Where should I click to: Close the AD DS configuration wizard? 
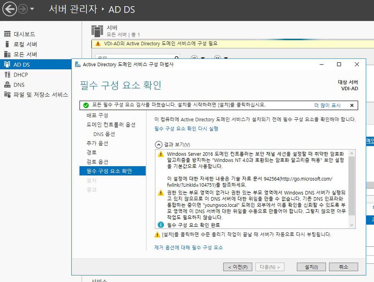pyautogui.click(x=357, y=64)
